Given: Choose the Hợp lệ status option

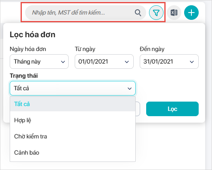Looking at the screenshot, I should 73,120.
